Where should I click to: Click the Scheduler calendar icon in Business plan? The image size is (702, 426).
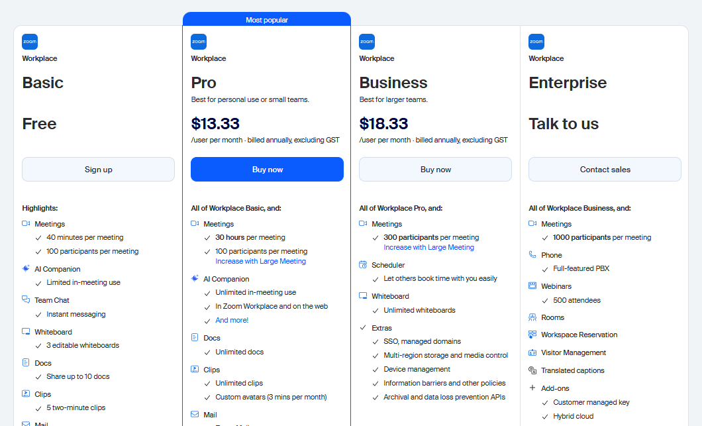tap(363, 265)
